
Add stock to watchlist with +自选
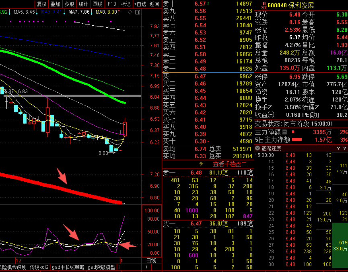(x=140, y=4)
